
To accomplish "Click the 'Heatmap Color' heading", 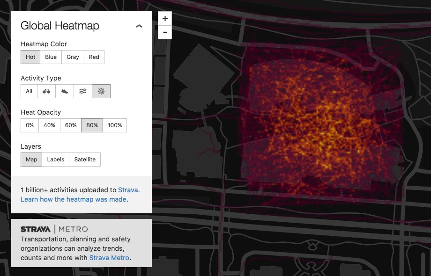I will pyautogui.click(x=44, y=44).
